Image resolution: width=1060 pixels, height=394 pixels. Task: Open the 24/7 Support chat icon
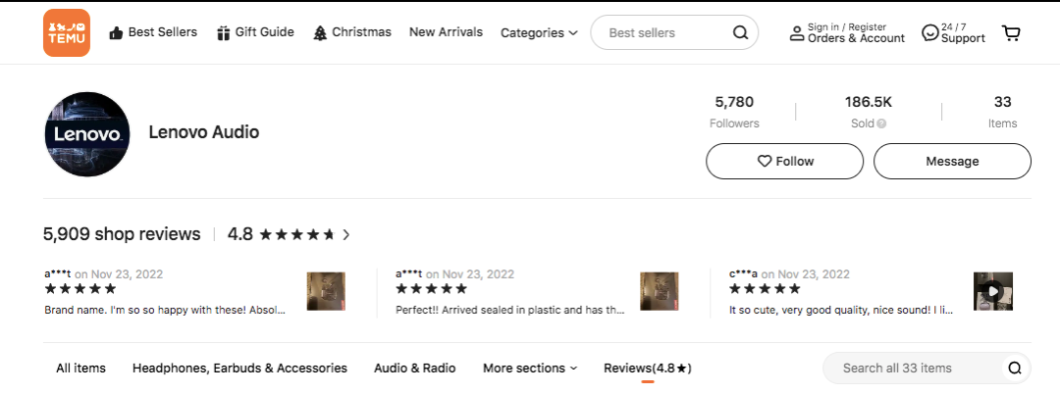click(x=929, y=33)
